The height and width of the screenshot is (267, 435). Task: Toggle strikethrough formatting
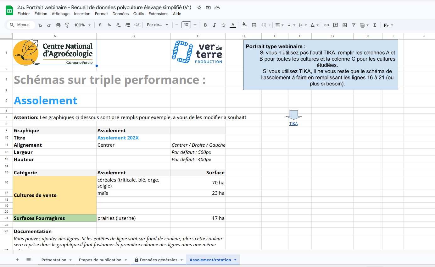tap(224, 25)
